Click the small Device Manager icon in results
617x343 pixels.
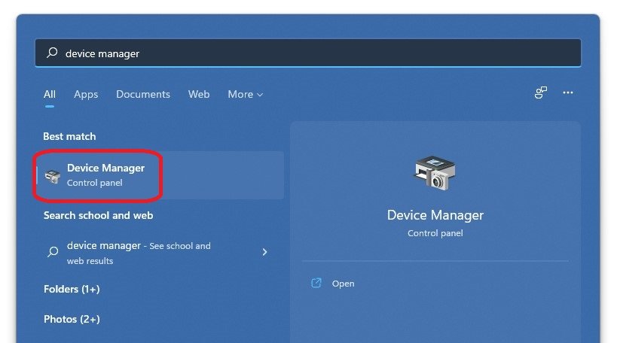(x=52, y=177)
